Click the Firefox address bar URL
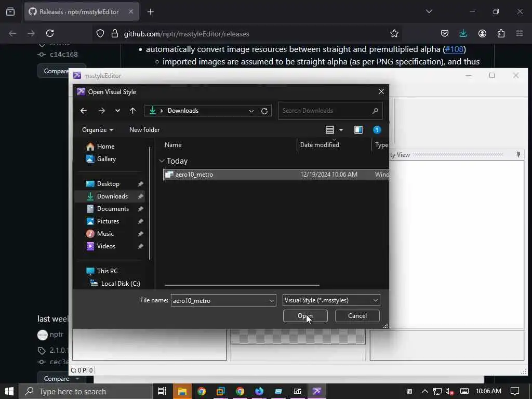 point(187,34)
